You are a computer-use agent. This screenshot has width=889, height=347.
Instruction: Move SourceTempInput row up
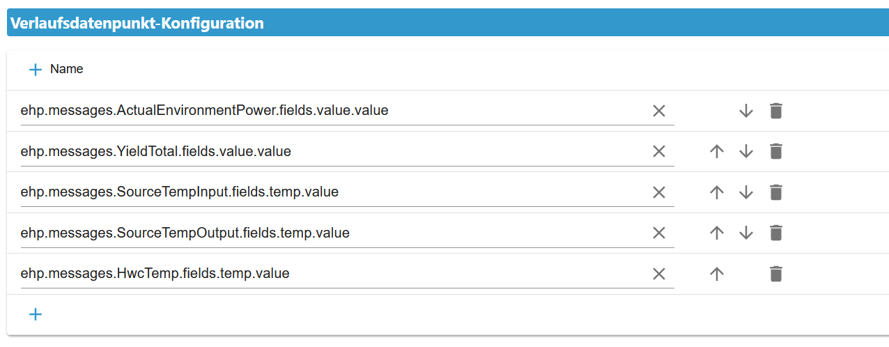(717, 192)
